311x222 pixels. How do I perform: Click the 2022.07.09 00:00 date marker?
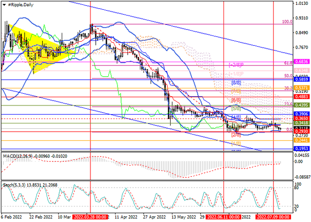273,217
